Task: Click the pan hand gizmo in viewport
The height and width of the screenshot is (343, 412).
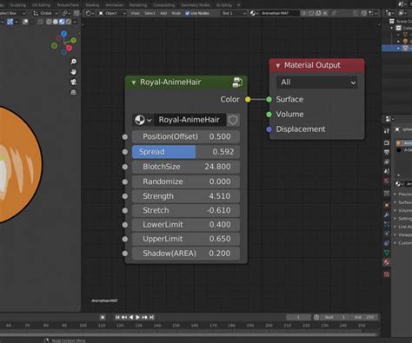Action: 74,72
